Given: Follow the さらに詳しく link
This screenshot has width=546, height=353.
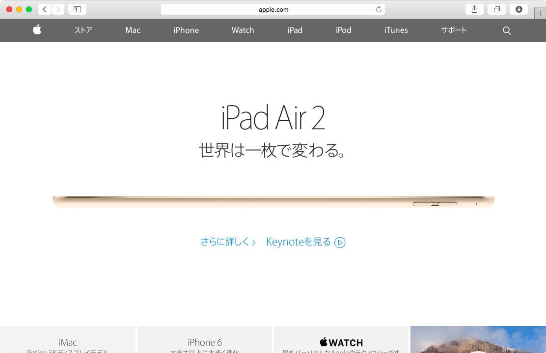Looking at the screenshot, I should point(228,242).
